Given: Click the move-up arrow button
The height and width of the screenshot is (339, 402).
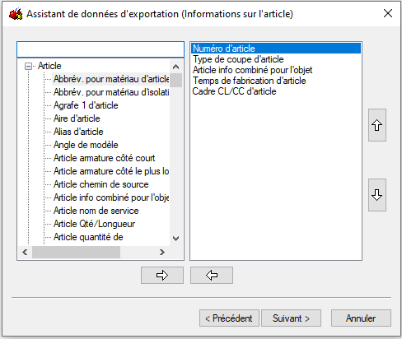Looking at the screenshot, I should pos(377,125).
